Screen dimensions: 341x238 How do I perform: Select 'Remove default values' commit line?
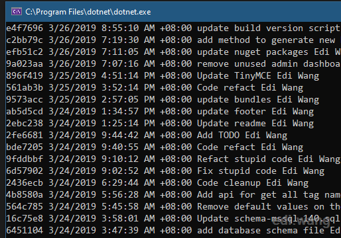[x=173, y=207]
